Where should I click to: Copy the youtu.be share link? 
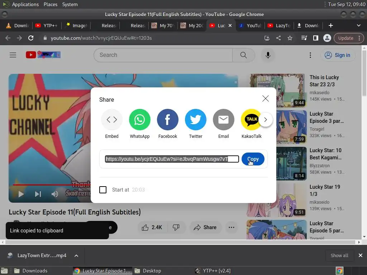pyautogui.click(x=253, y=159)
